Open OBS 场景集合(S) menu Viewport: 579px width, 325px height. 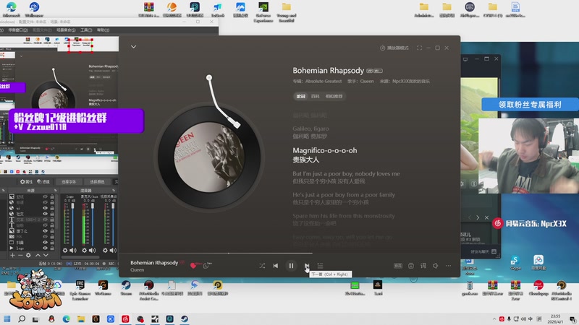pyautogui.click(x=66, y=30)
